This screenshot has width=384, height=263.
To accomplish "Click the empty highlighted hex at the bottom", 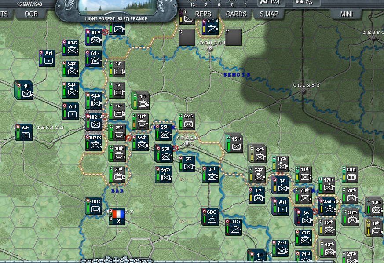I will point(140,248).
